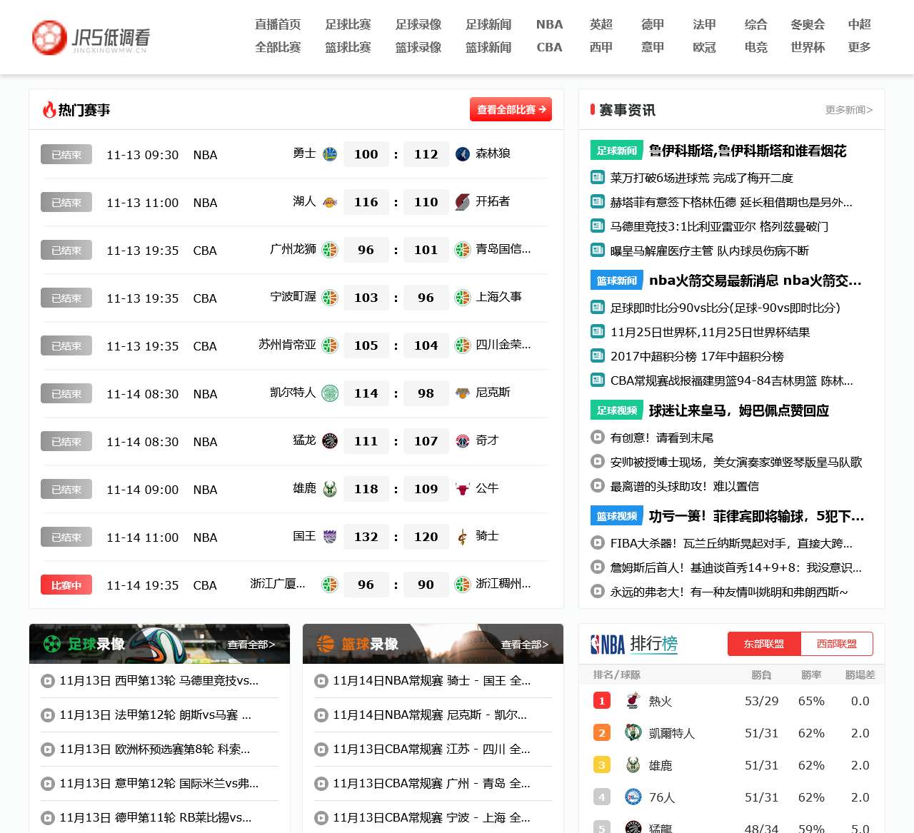This screenshot has width=914, height=833.
Task: Open 世界杯 from the navigation bar
Action: pos(808,47)
